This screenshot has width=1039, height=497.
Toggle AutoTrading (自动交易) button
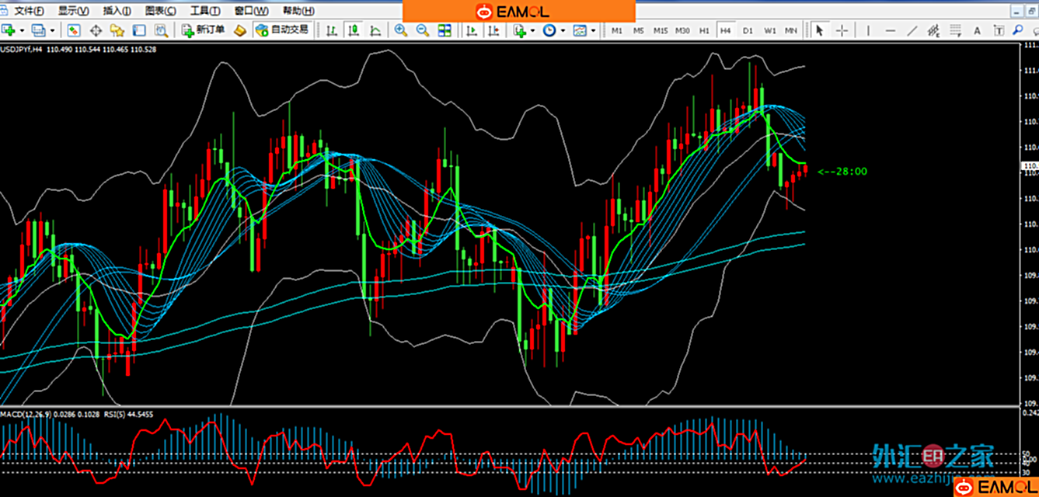point(283,30)
